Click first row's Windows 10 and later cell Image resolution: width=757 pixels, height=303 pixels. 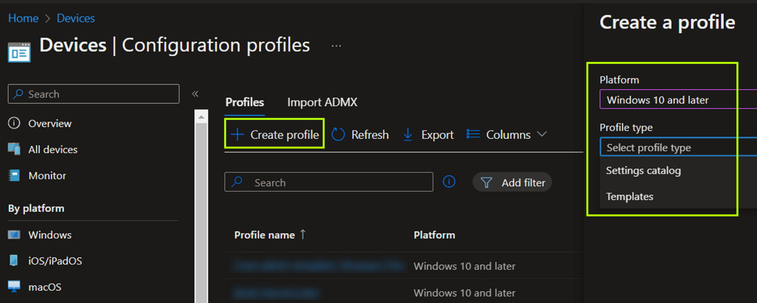pos(465,266)
